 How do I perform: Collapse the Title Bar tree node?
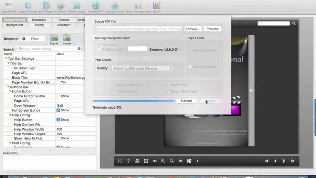(8, 63)
